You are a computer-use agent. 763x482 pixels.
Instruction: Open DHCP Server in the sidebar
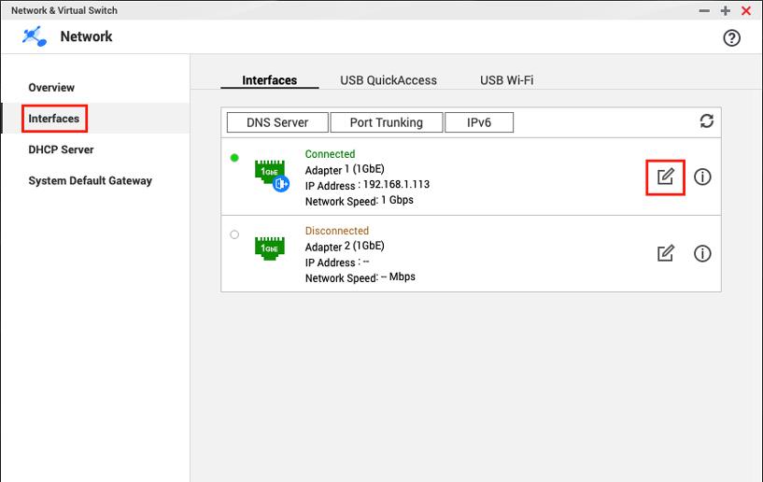(61, 149)
